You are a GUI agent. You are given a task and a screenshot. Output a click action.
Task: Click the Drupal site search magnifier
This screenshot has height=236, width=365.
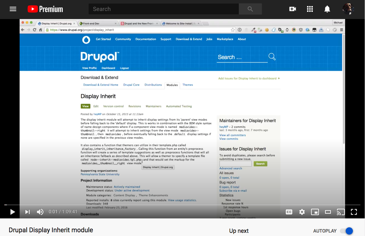(272, 57)
